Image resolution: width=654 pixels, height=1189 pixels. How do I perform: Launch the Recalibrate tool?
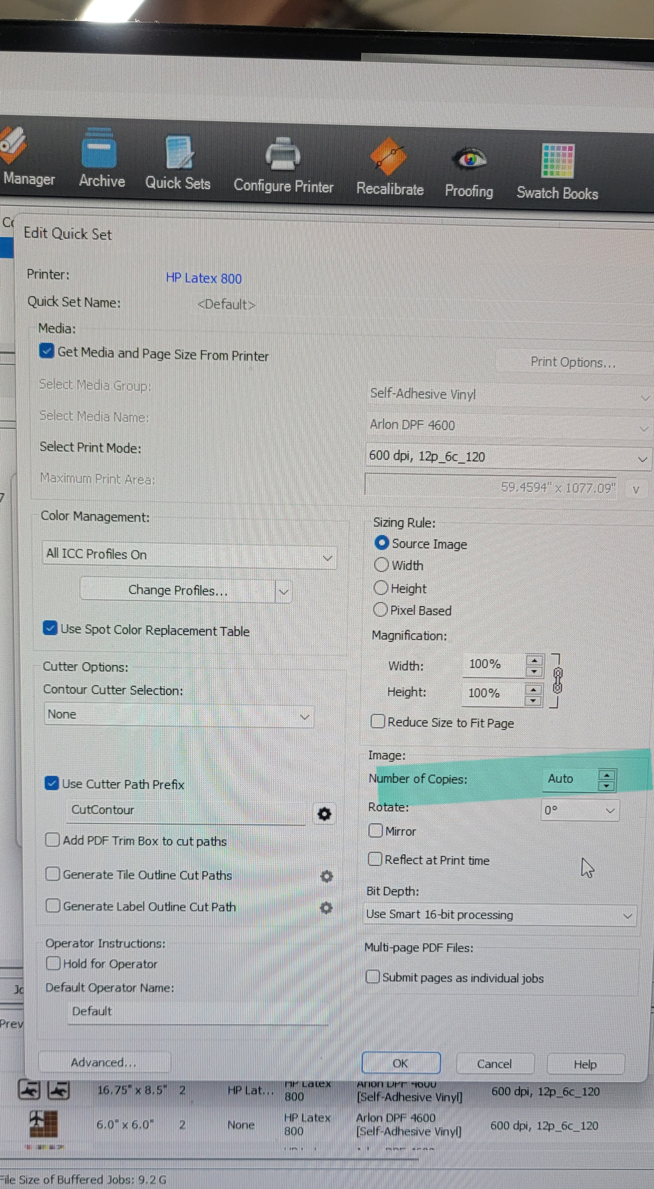point(390,167)
